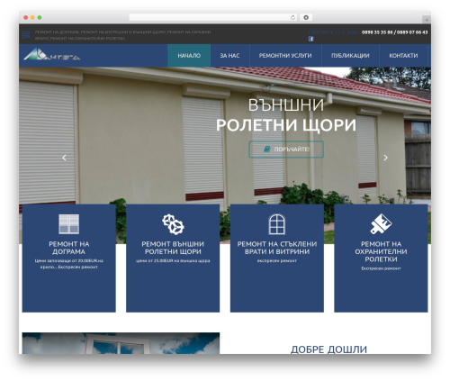Select the ПУБЛИКАЦИИ menu item
The width and height of the screenshot is (450, 381).
350,56
